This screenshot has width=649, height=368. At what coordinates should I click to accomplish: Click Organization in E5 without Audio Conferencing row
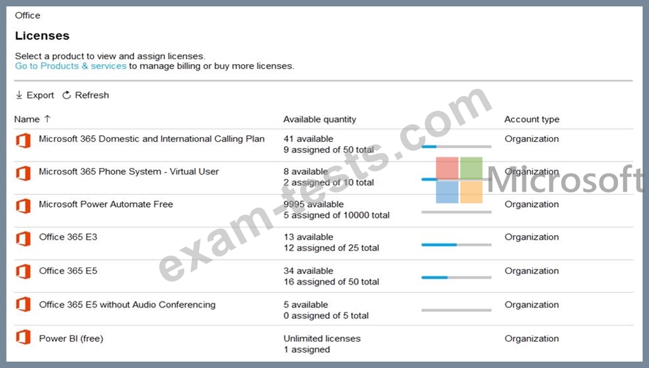(531, 304)
